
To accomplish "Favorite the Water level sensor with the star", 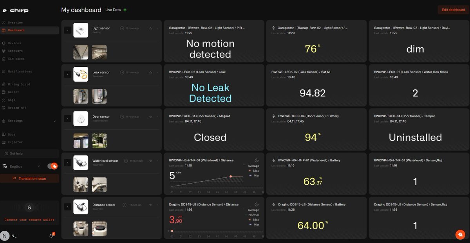I will 150,161.
